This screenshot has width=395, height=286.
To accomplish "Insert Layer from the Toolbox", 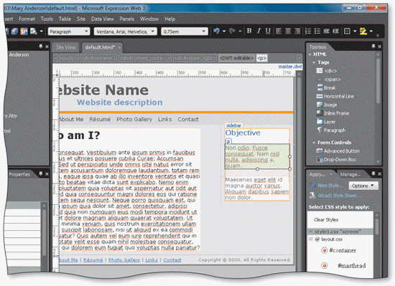I will 326,122.
